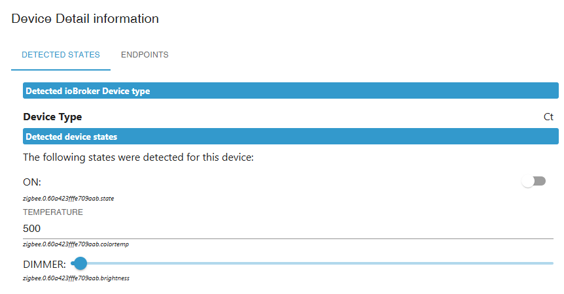Screen dimensions: 564x294
Task: Click the ON: label
Action: click(x=32, y=182)
